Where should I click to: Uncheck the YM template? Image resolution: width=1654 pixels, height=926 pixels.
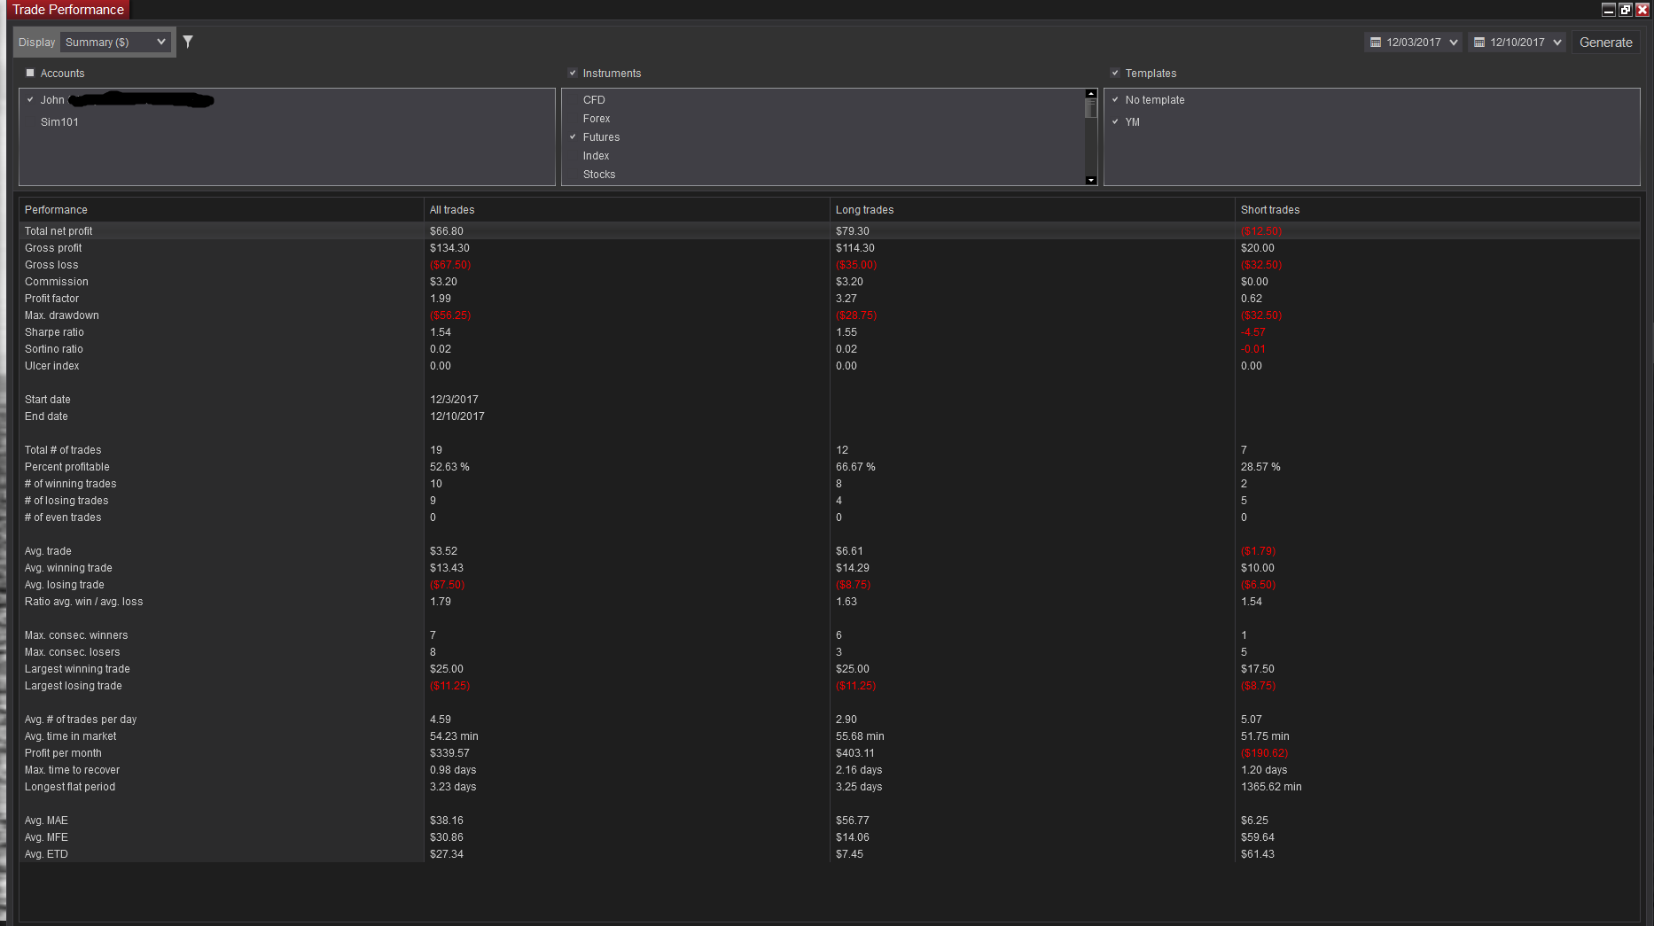[x=1115, y=122]
